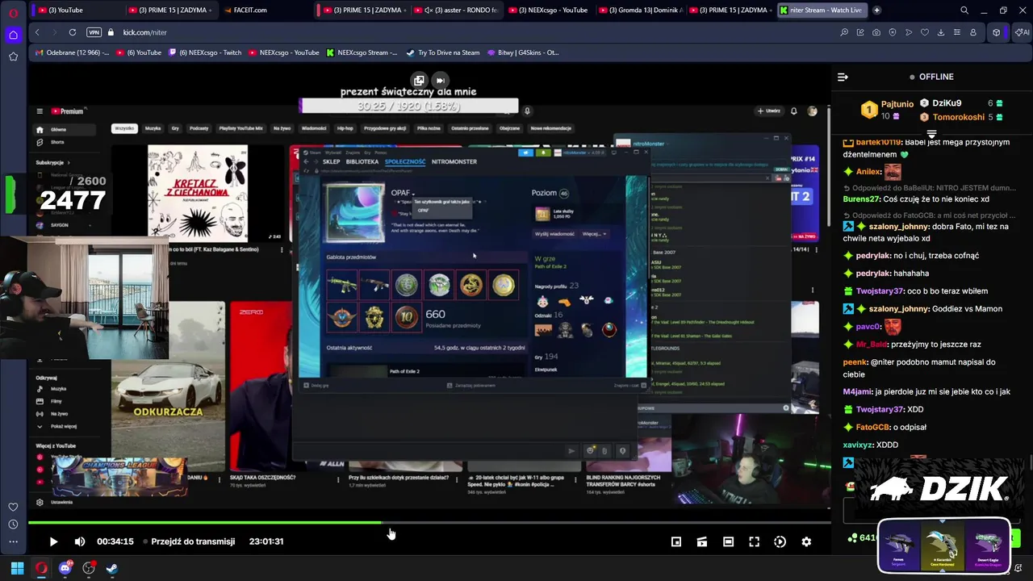Screen dimensions: 1033x581
Task: Enter fullscreen mode in Kick player
Action: [x=754, y=541]
